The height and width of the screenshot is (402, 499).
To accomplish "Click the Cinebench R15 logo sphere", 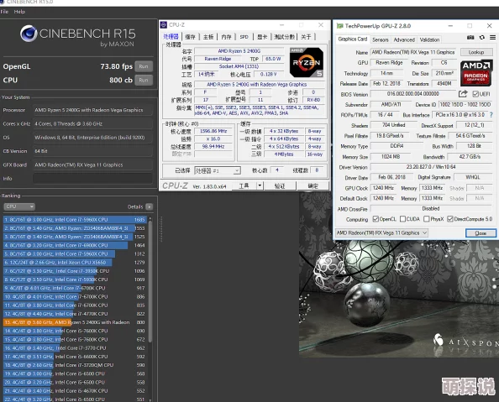I will pos(29,34).
